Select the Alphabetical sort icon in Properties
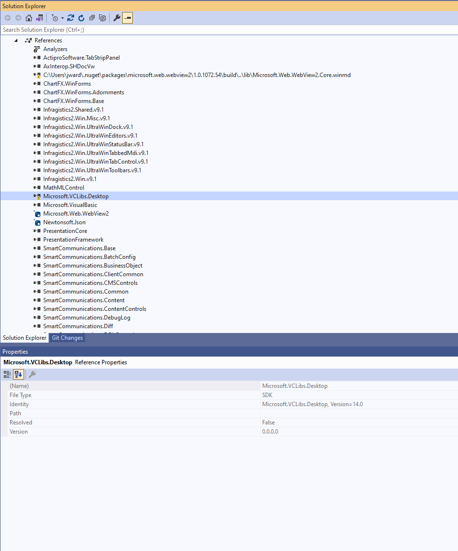Screen dimensions: 458x551 click(x=18, y=374)
